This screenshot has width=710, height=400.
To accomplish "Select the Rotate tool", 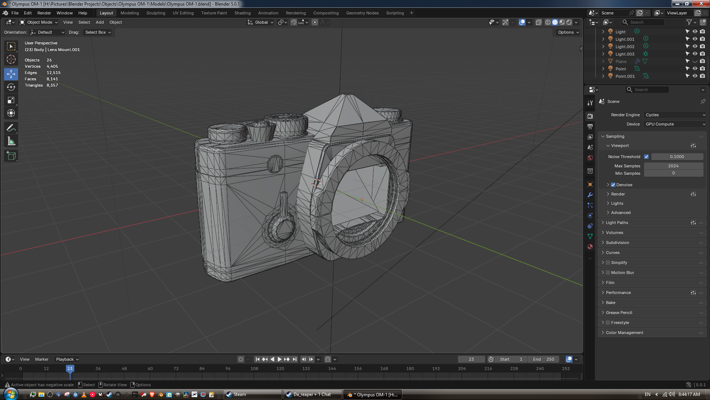I will click(x=11, y=87).
